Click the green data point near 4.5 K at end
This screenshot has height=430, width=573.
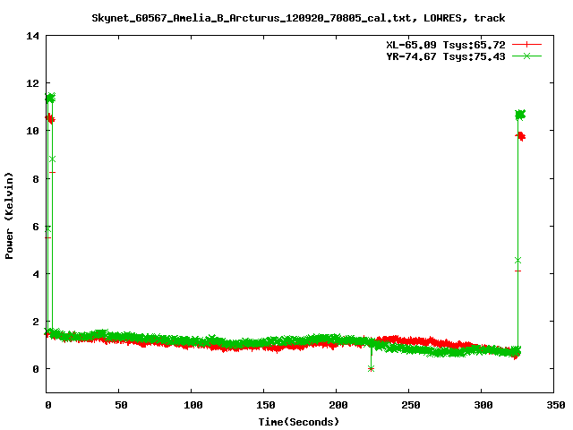pyautogui.click(x=517, y=261)
